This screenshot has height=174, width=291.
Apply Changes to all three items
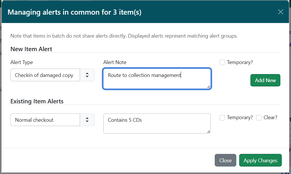click(x=260, y=160)
